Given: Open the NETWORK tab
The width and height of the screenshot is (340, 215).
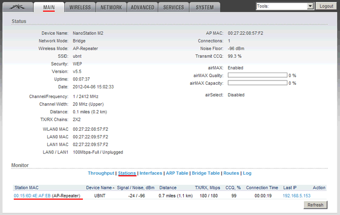Looking at the screenshot, I should [x=111, y=7].
